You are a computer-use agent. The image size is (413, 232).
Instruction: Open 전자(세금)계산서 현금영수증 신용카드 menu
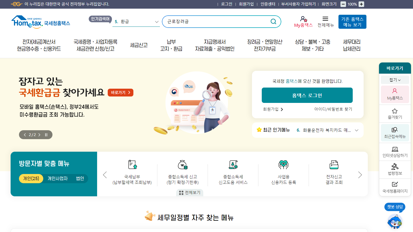point(39,45)
